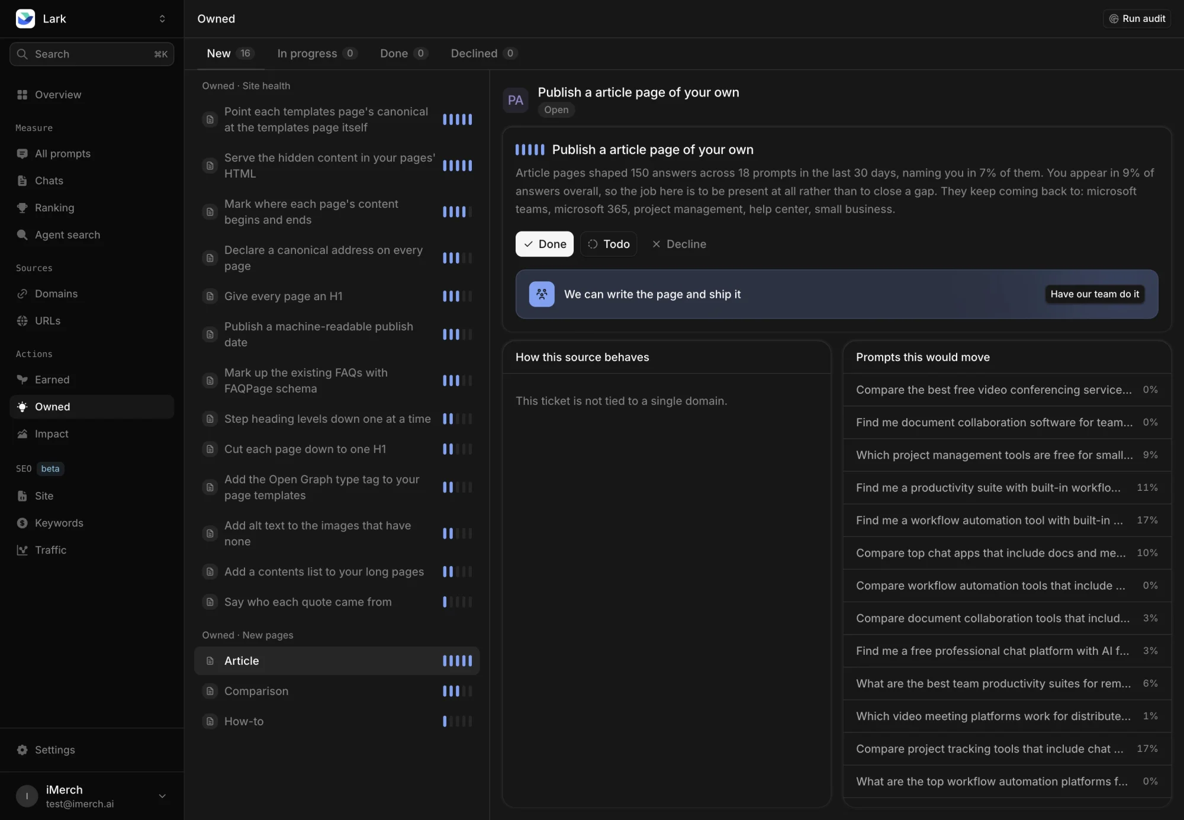Click the priority bars on Article row
The image size is (1184, 820).
[457, 661]
